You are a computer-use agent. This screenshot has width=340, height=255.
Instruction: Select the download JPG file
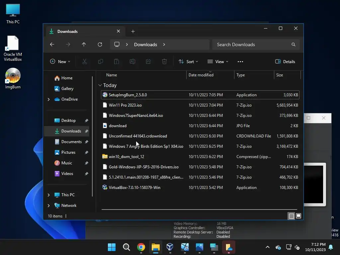(x=200, y=126)
